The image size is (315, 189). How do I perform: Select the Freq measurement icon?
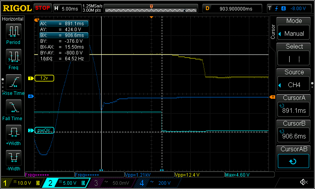point(13,57)
